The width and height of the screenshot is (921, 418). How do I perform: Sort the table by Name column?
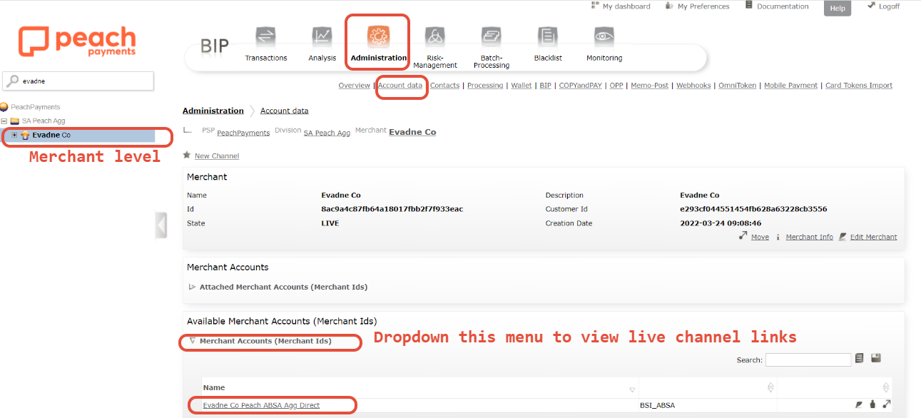click(x=632, y=389)
